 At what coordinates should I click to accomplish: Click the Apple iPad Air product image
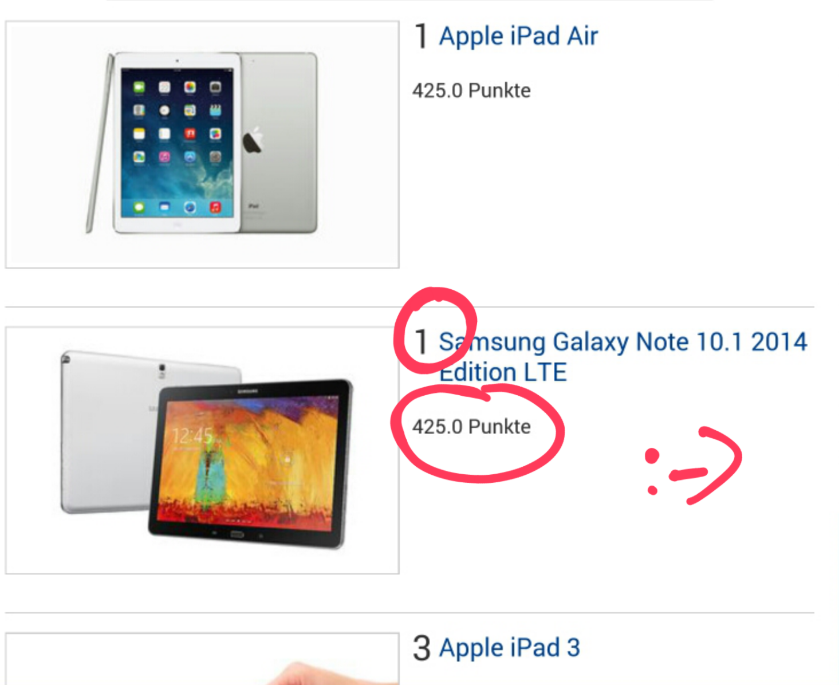click(x=202, y=144)
